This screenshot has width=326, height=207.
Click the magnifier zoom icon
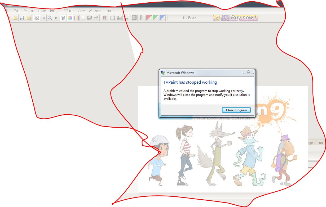[x=50, y=18]
